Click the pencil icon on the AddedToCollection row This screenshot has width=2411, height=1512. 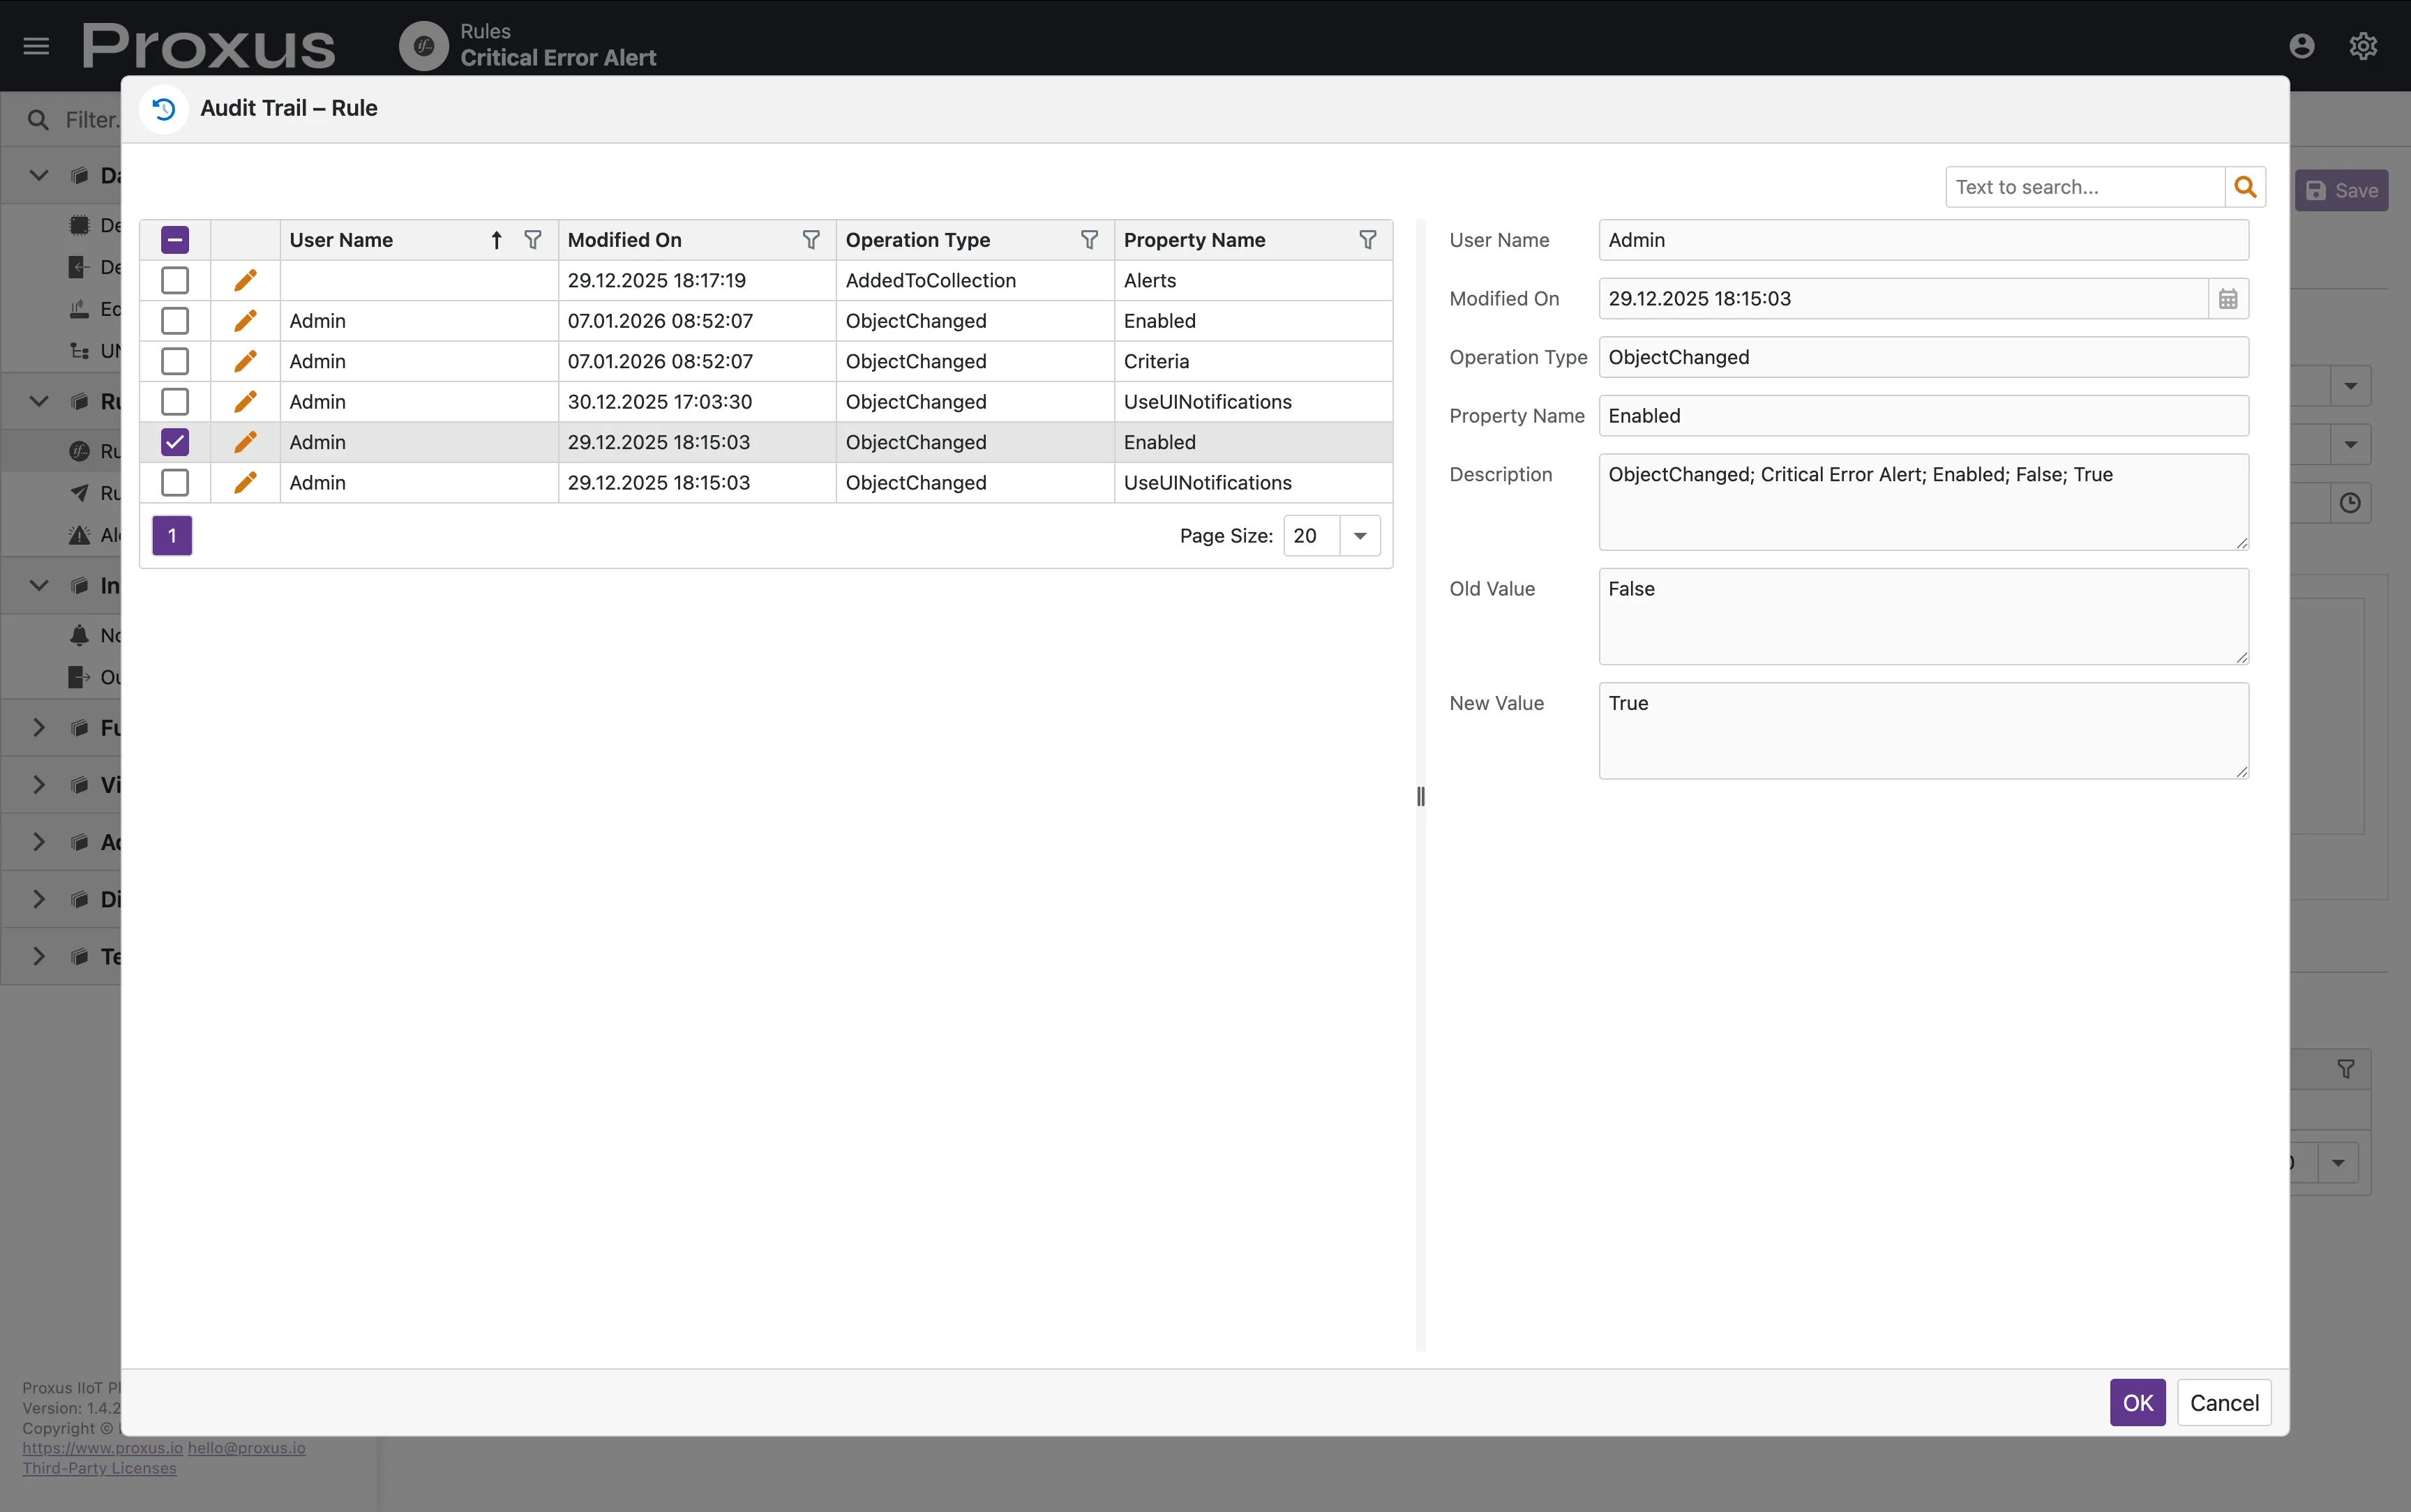click(245, 280)
